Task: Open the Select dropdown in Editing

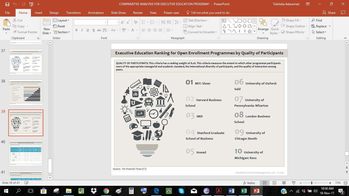Action: (319, 32)
